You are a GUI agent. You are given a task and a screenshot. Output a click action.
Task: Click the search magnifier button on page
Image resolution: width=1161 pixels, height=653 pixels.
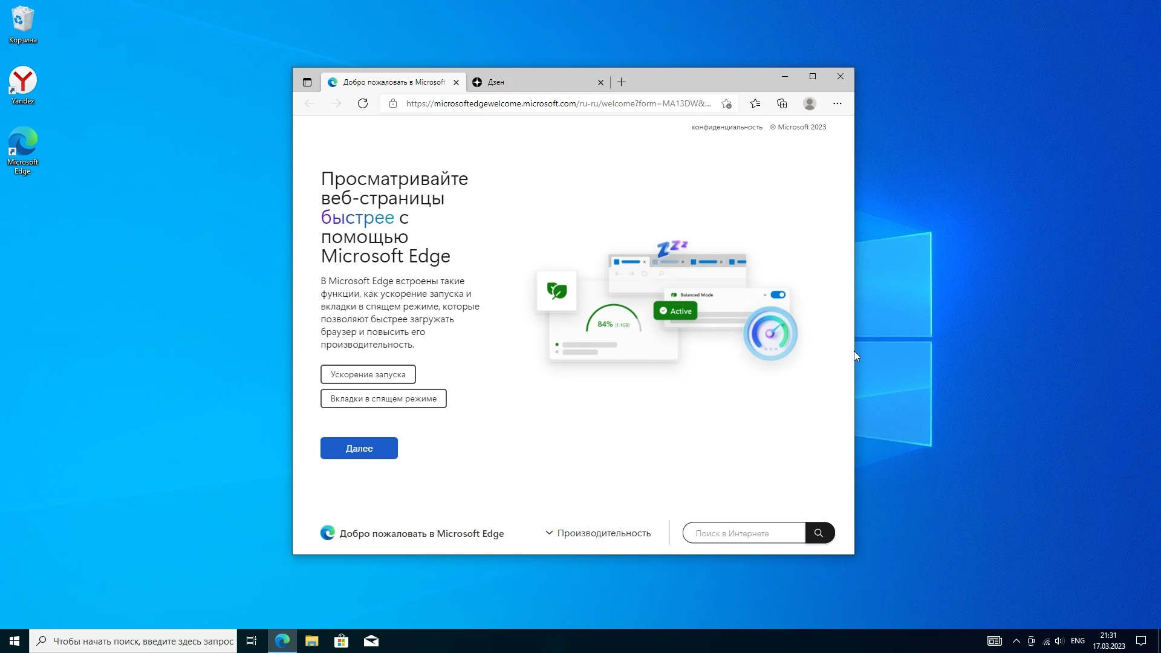coord(819,533)
